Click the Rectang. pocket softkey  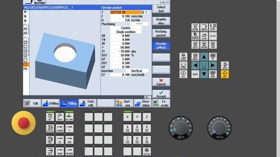(x=161, y=33)
